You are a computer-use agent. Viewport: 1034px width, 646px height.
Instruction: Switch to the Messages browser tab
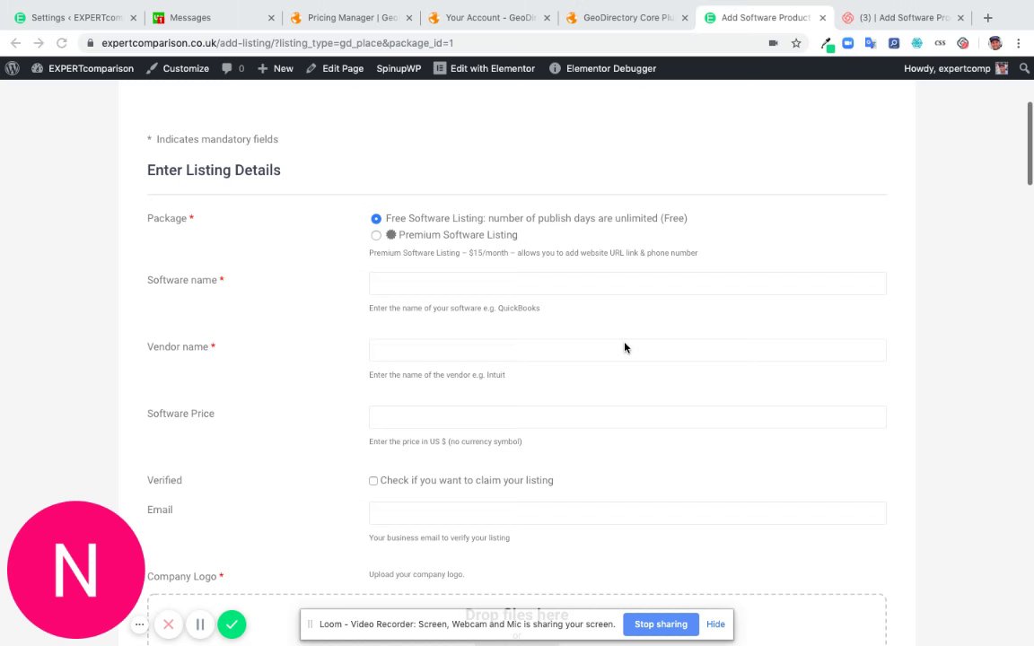coord(189,18)
